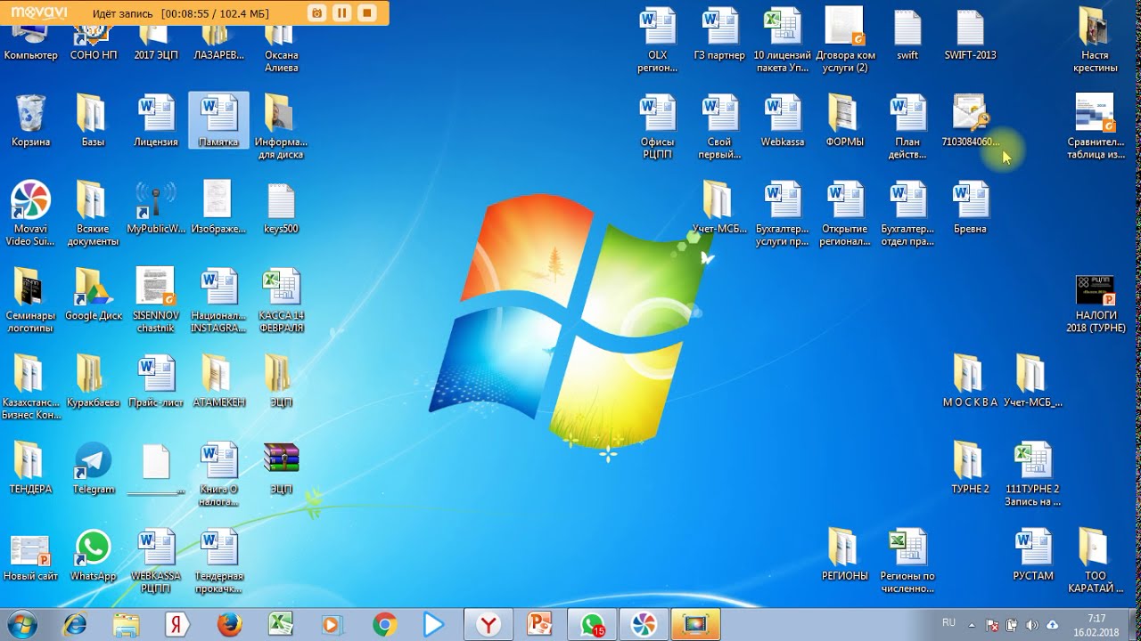Select the Памятка Word document
1141x641 pixels.
(x=218, y=120)
